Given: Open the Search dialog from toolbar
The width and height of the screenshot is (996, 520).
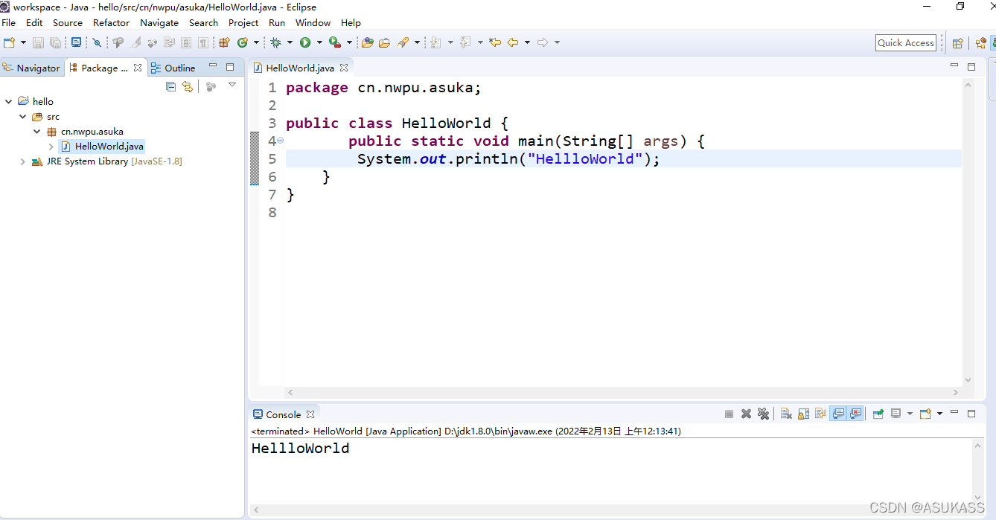Looking at the screenshot, I should (x=404, y=42).
